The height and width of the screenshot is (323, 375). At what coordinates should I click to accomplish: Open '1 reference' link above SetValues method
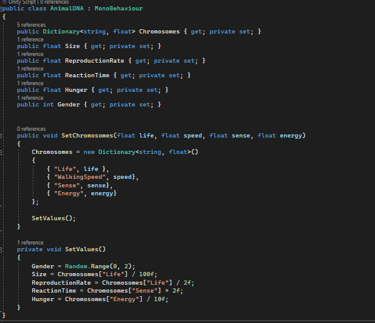(x=30, y=243)
